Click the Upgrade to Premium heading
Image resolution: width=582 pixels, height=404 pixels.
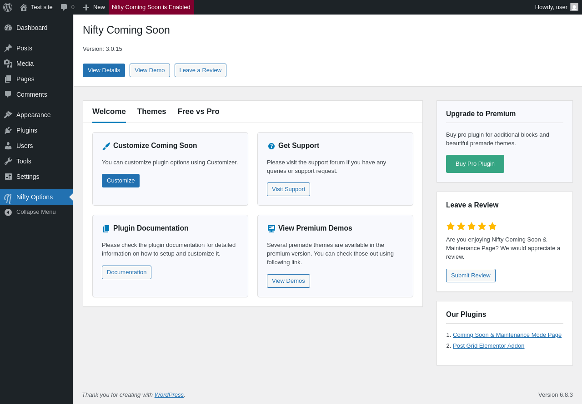pos(481,114)
